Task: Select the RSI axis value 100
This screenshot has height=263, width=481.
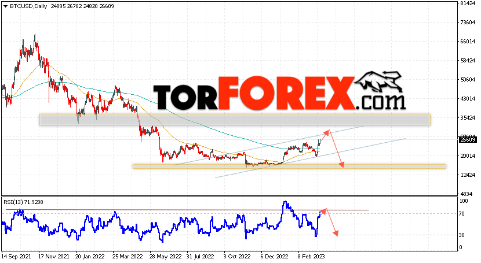Action: pos(464,201)
